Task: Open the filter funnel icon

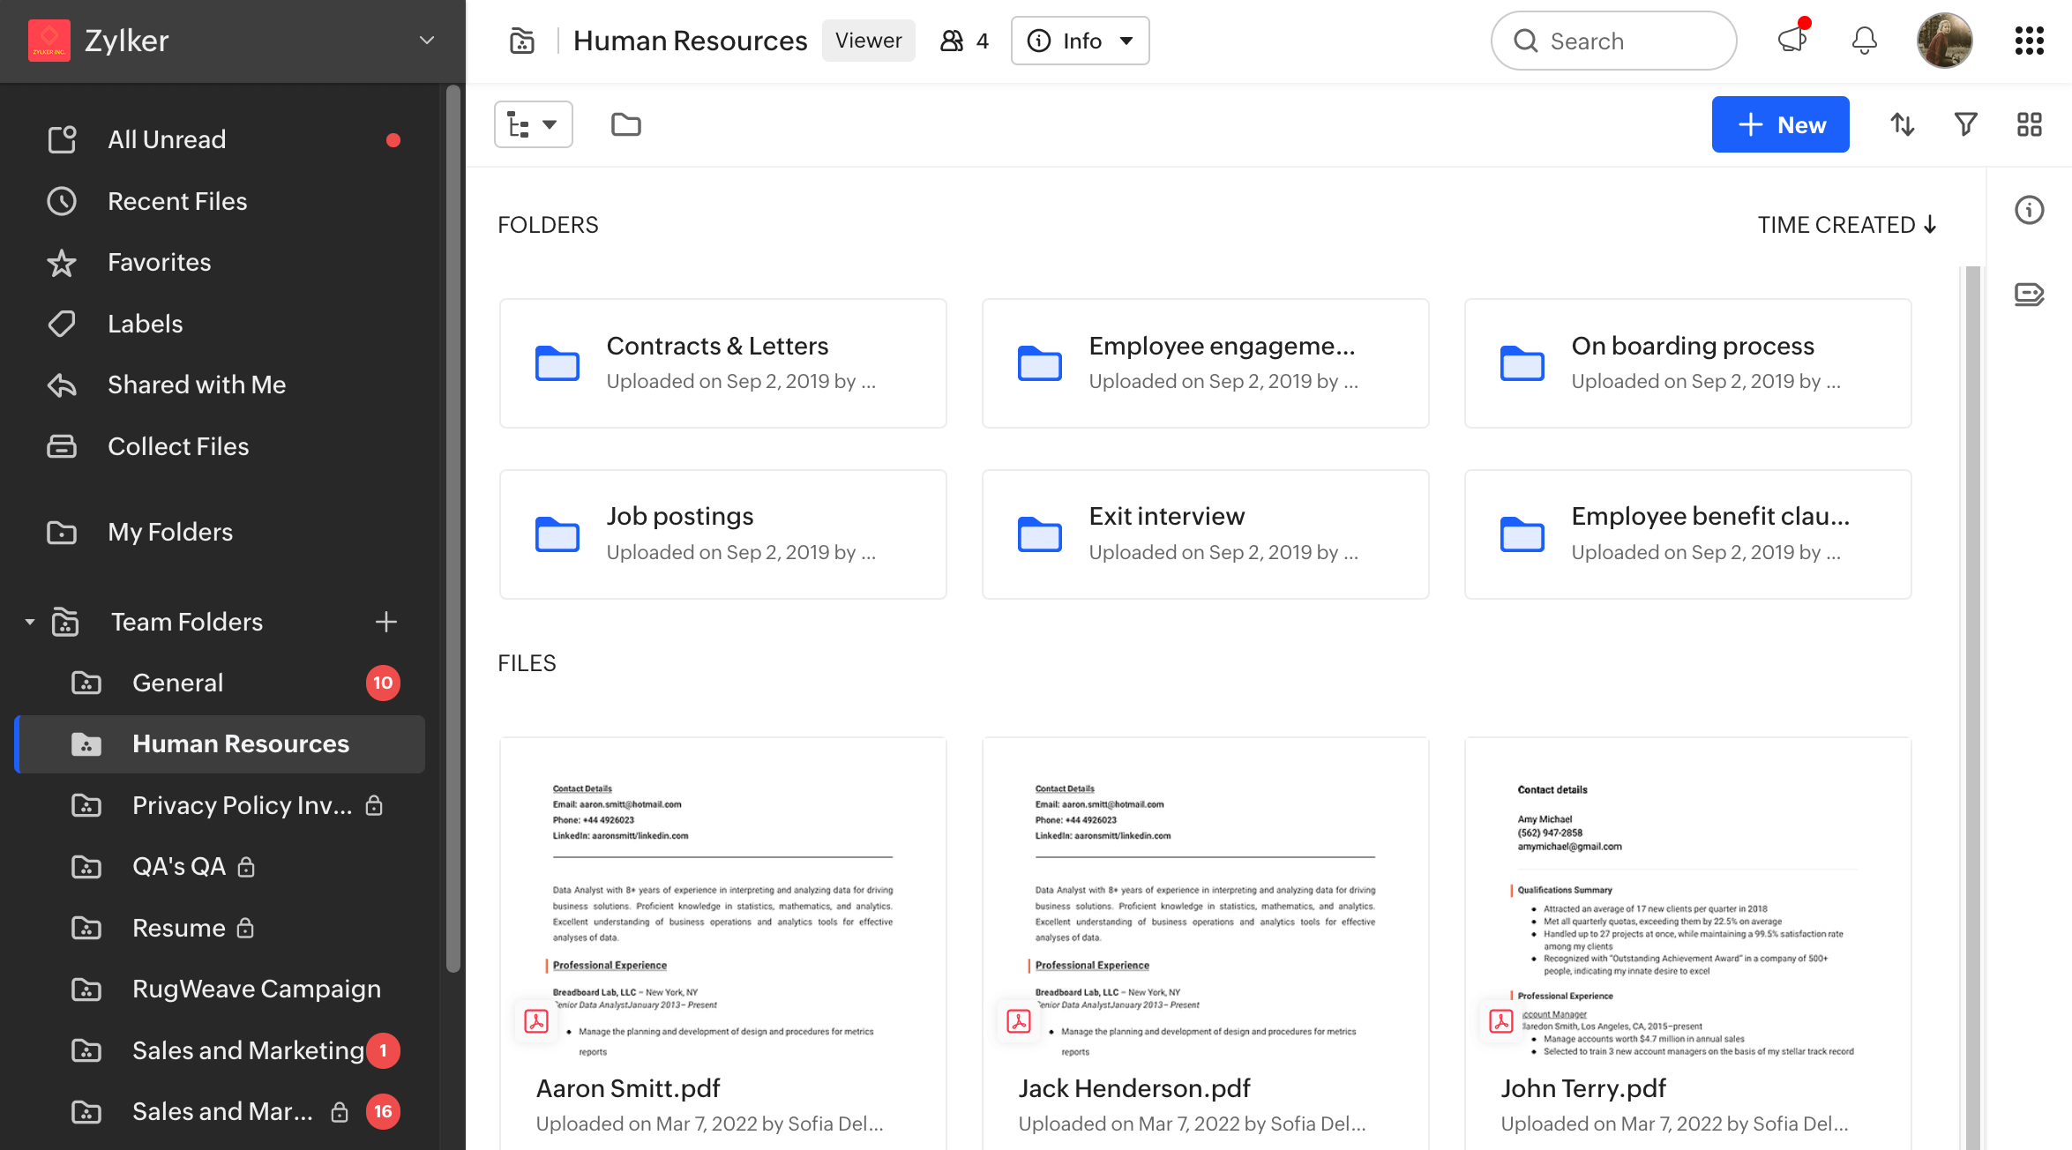Action: coord(1965,124)
